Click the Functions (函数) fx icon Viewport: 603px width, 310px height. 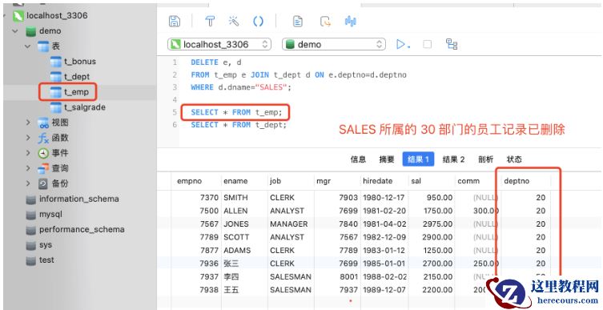click(x=43, y=138)
